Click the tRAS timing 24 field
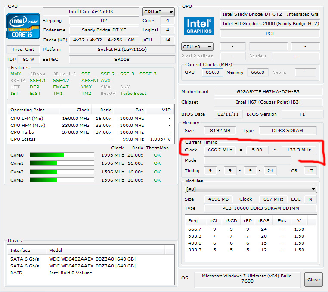Screen dimensions: 328x292 tap(270, 171)
